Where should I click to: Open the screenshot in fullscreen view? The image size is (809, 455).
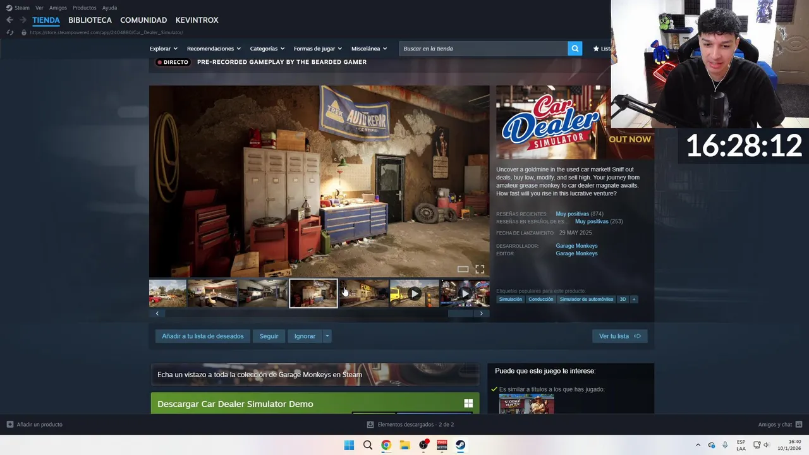(480, 269)
